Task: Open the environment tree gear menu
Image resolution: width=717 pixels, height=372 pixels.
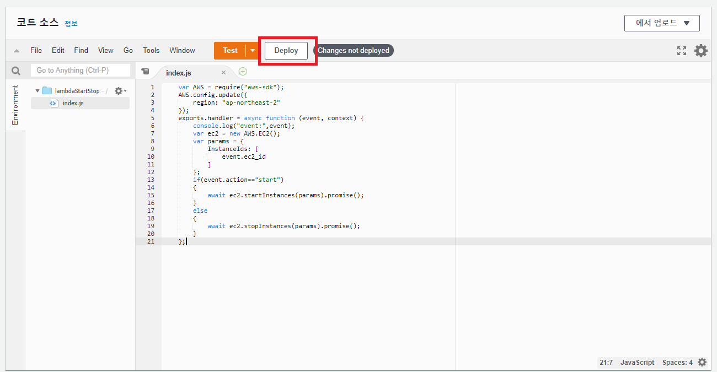Action: click(119, 91)
